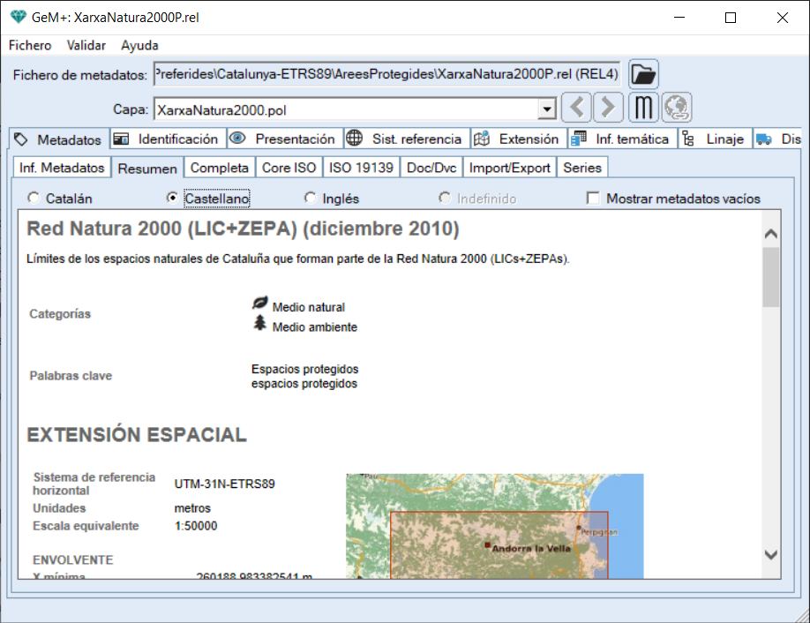Open the Validar menu
Viewport: 810px width, 623px height.
[x=86, y=45]
